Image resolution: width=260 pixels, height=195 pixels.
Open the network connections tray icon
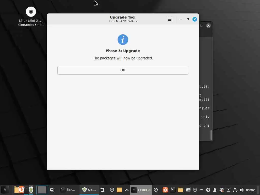coord(235,190)
